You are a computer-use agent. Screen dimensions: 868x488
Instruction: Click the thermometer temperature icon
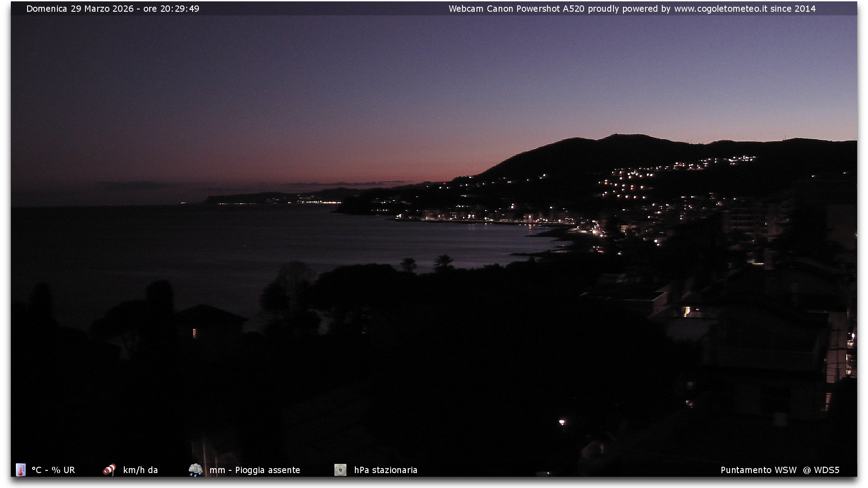point(21,470)
